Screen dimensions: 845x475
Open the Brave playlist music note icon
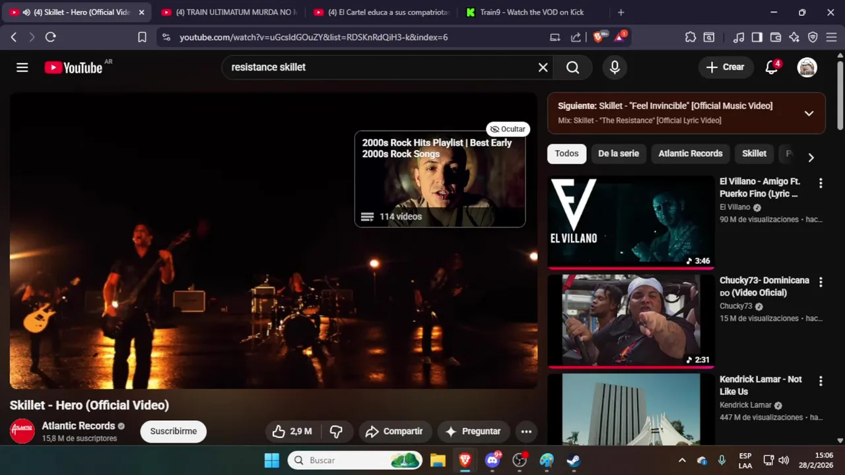[x=739, y=38]
